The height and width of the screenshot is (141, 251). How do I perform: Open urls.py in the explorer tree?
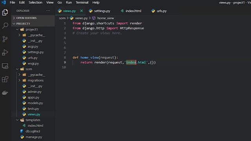[x=32, y=58]
